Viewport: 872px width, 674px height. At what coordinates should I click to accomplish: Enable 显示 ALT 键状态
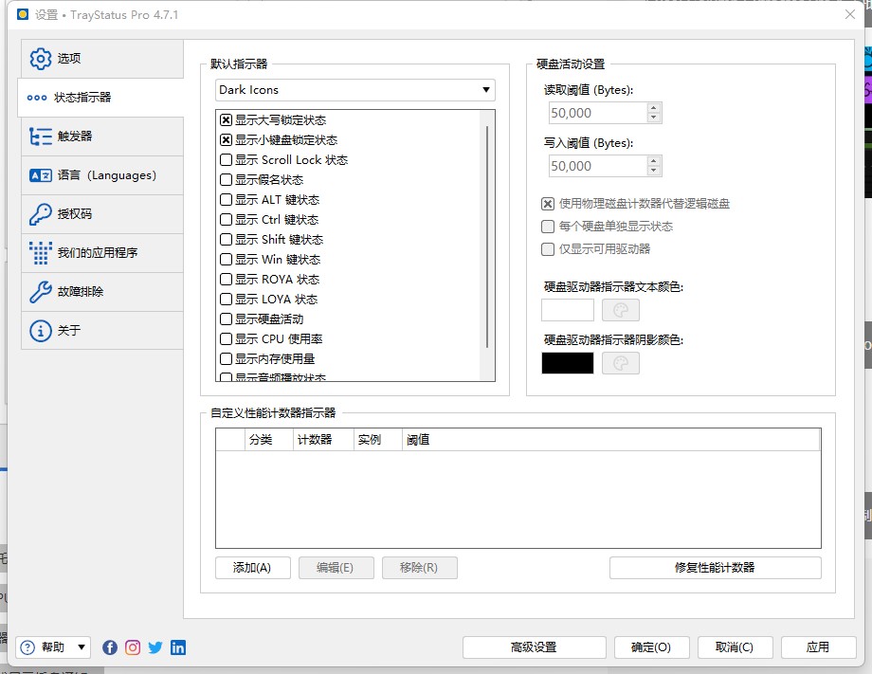tap(226, 200)
